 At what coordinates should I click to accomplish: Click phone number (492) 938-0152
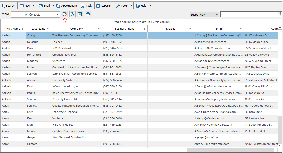(x=125, y=42)
